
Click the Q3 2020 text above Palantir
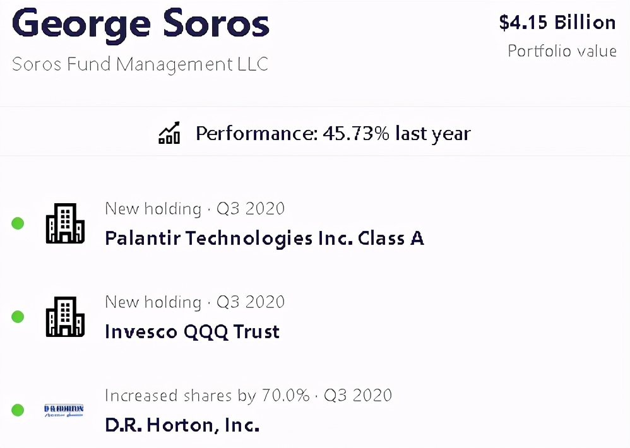point(251,208)
